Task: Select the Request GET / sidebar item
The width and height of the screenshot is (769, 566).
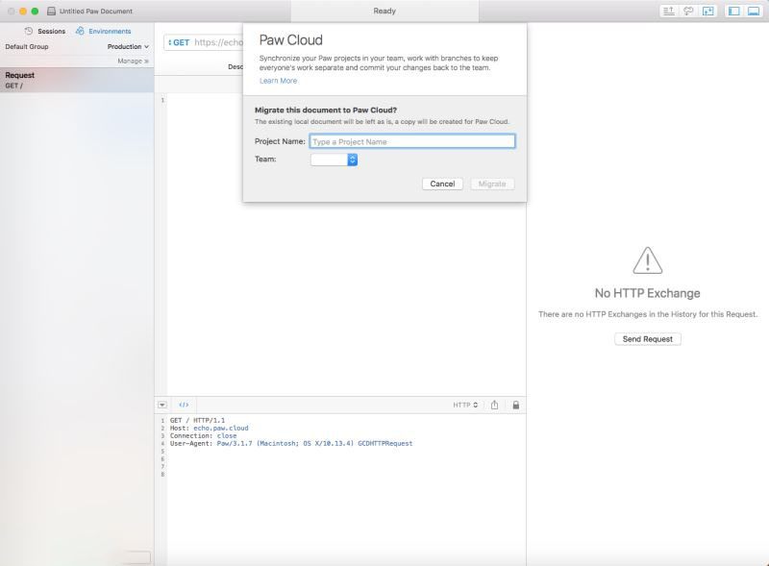Action: pyautogui.click(x=77, y=80)
